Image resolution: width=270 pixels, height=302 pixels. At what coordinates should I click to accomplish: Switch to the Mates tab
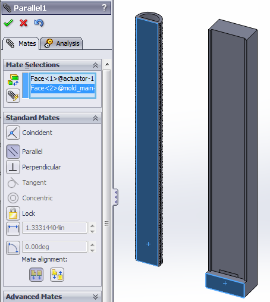21,43
